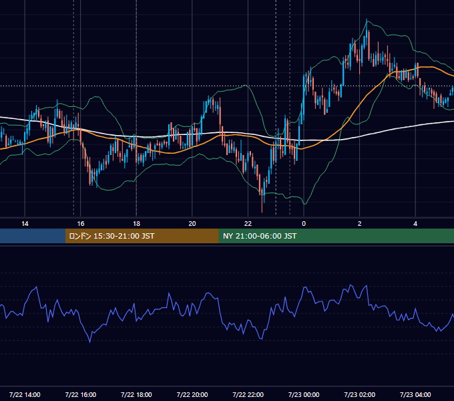454x401 pixels.
Task: Click the hour 20 axis tick label
Action: tap(192, 223)
